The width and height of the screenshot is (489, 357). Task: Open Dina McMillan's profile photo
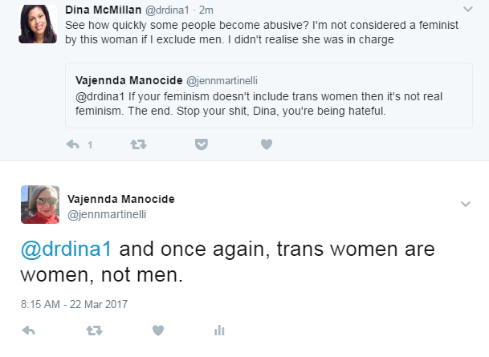pos(38,24)
